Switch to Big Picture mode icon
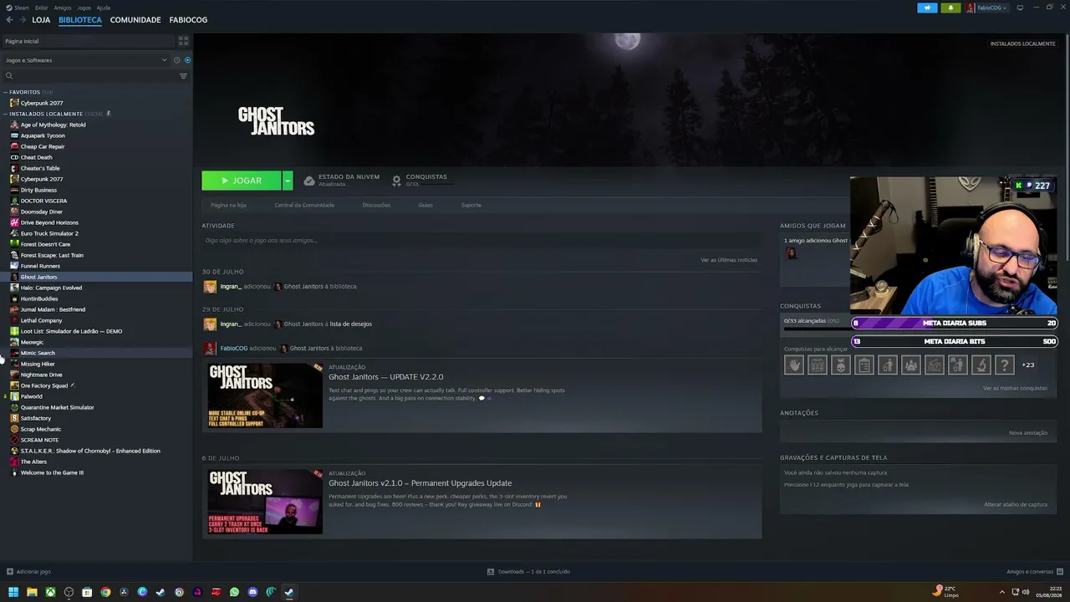Viewport: 1070px width, 602px height. (1020, 8)
